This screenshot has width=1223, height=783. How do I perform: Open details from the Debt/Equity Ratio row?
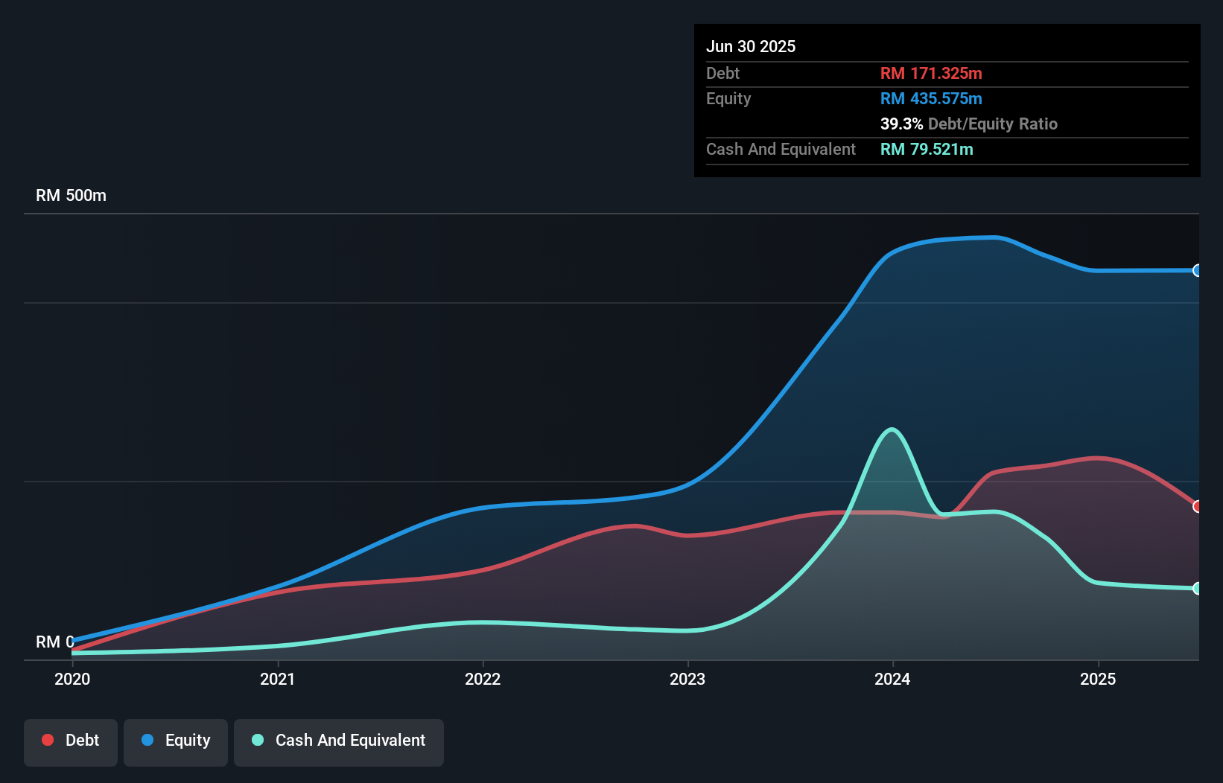coord(969,124)
